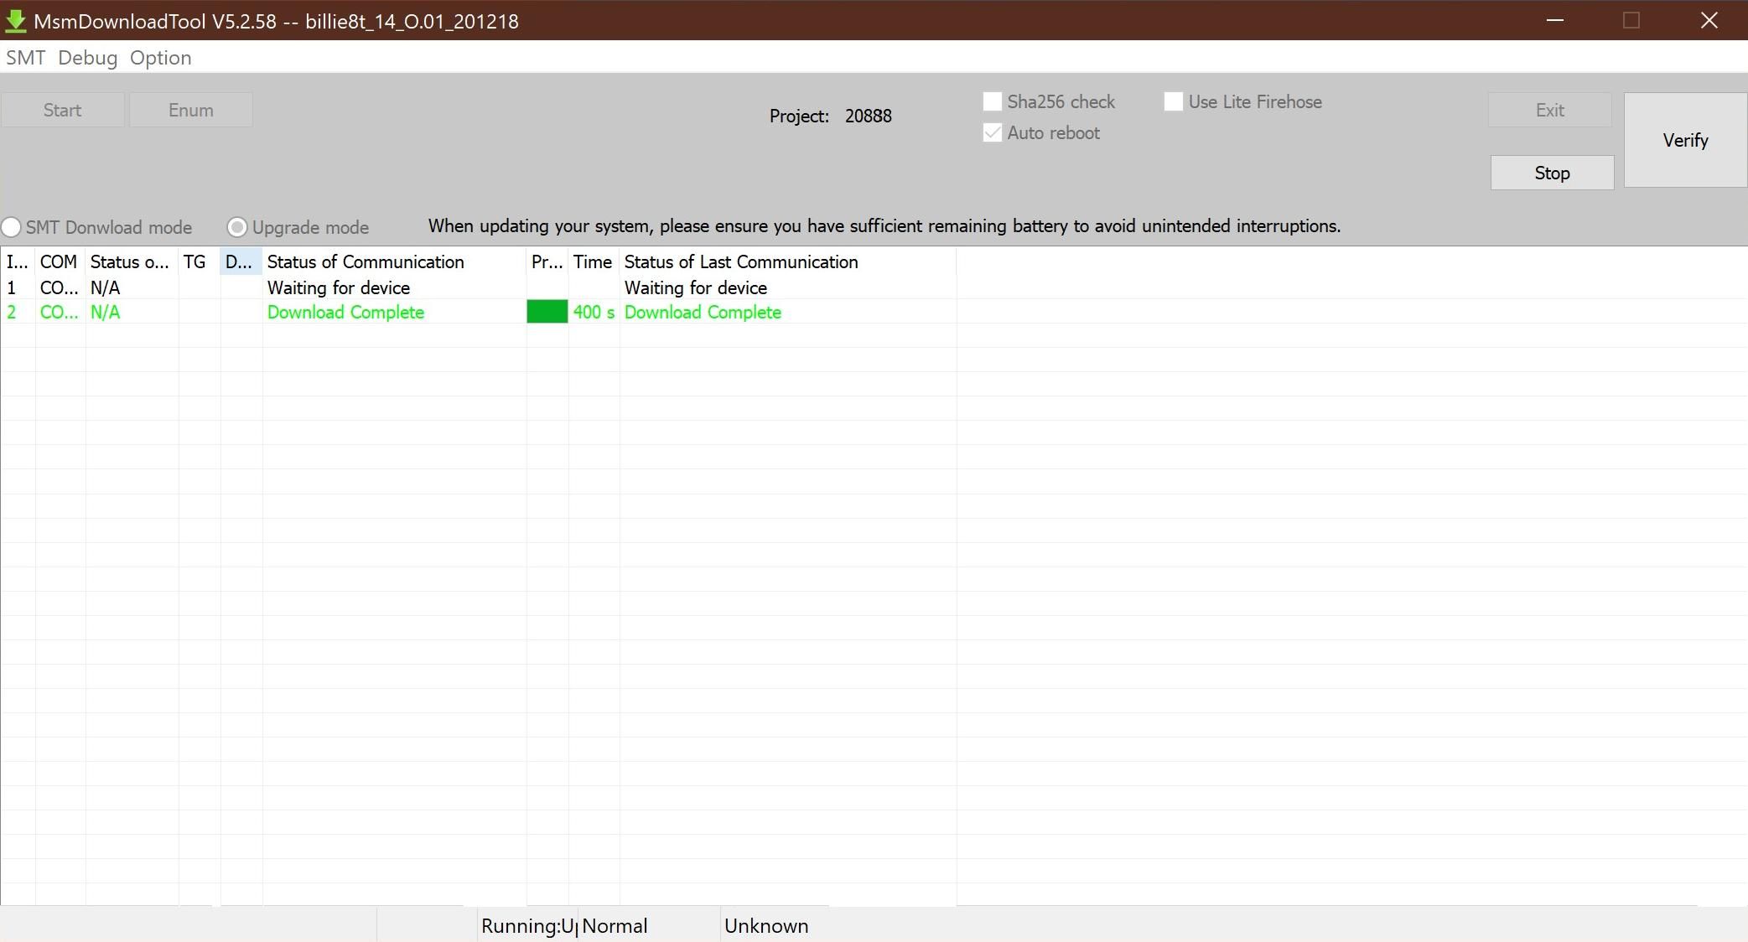Enable the Sha256 check option
1748x942 pixels.
(x=993, y=101)
